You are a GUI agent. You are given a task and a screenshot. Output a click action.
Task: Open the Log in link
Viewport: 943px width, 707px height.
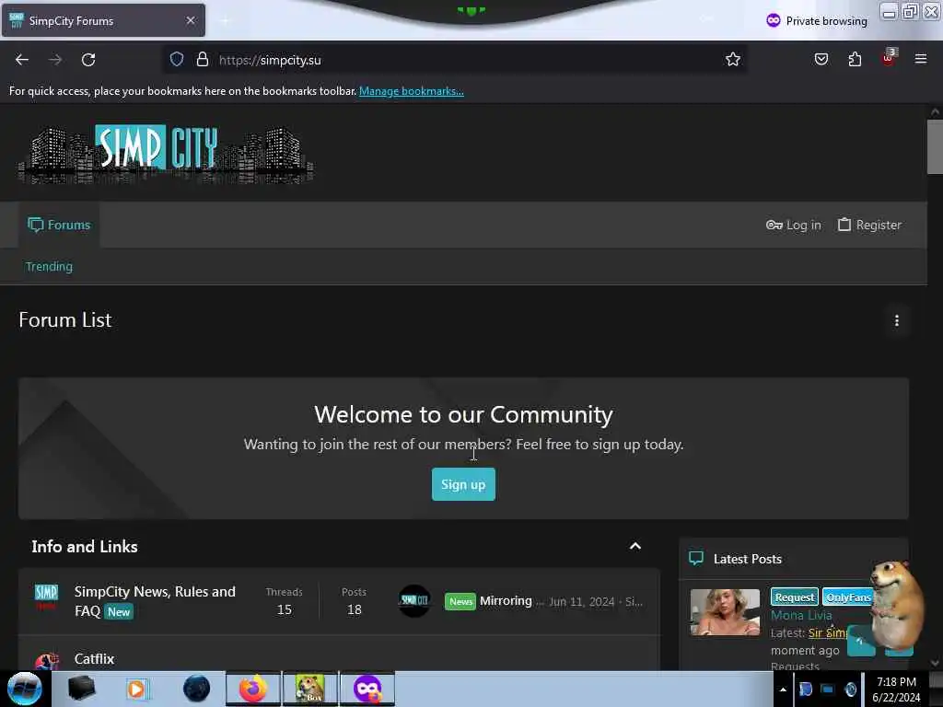[x=793, y=225]
